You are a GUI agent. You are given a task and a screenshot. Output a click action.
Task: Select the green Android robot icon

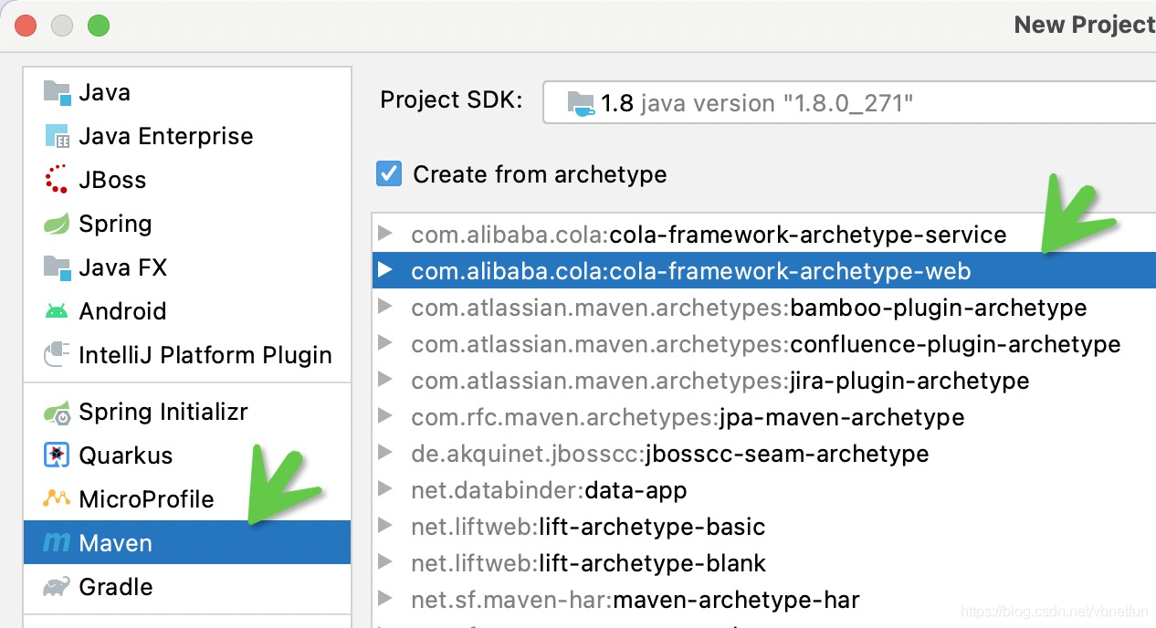tap(57, 311)
